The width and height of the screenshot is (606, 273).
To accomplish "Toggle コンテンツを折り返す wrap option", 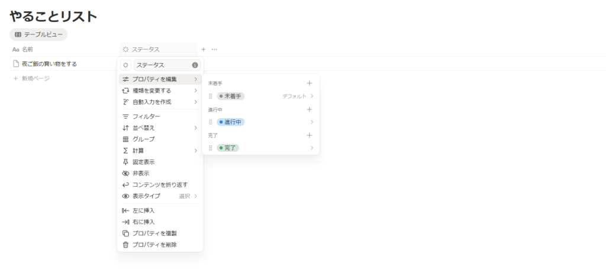I will pyautogui.click(x=160, y=184).
